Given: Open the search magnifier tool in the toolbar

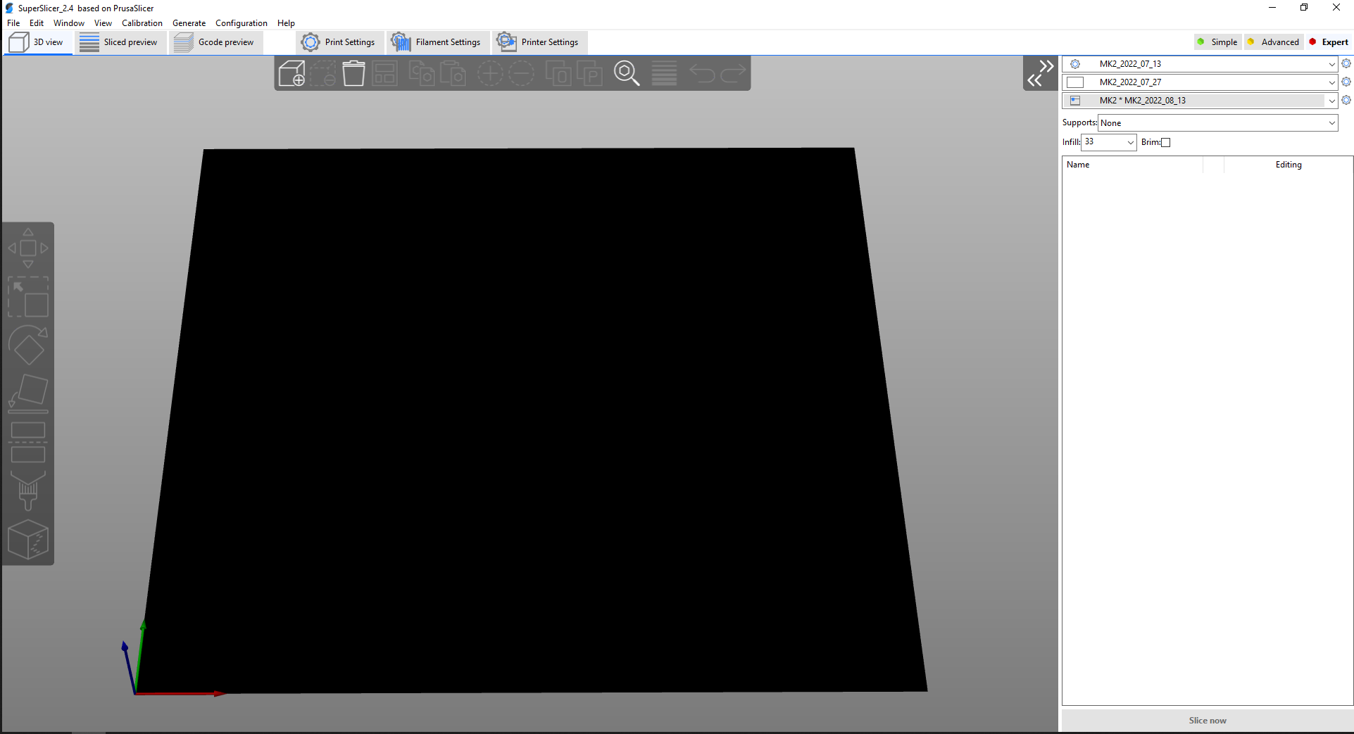Looking at the screenshot, I should tap(626, 72).
